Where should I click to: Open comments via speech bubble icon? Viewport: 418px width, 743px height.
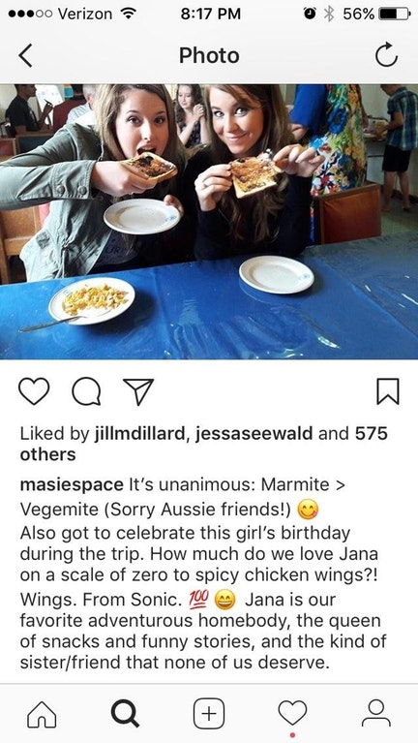(86, 392)
